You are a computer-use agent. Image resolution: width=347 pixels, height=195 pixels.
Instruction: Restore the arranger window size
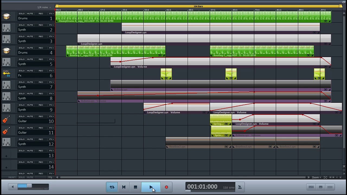(x=344, y=2)
